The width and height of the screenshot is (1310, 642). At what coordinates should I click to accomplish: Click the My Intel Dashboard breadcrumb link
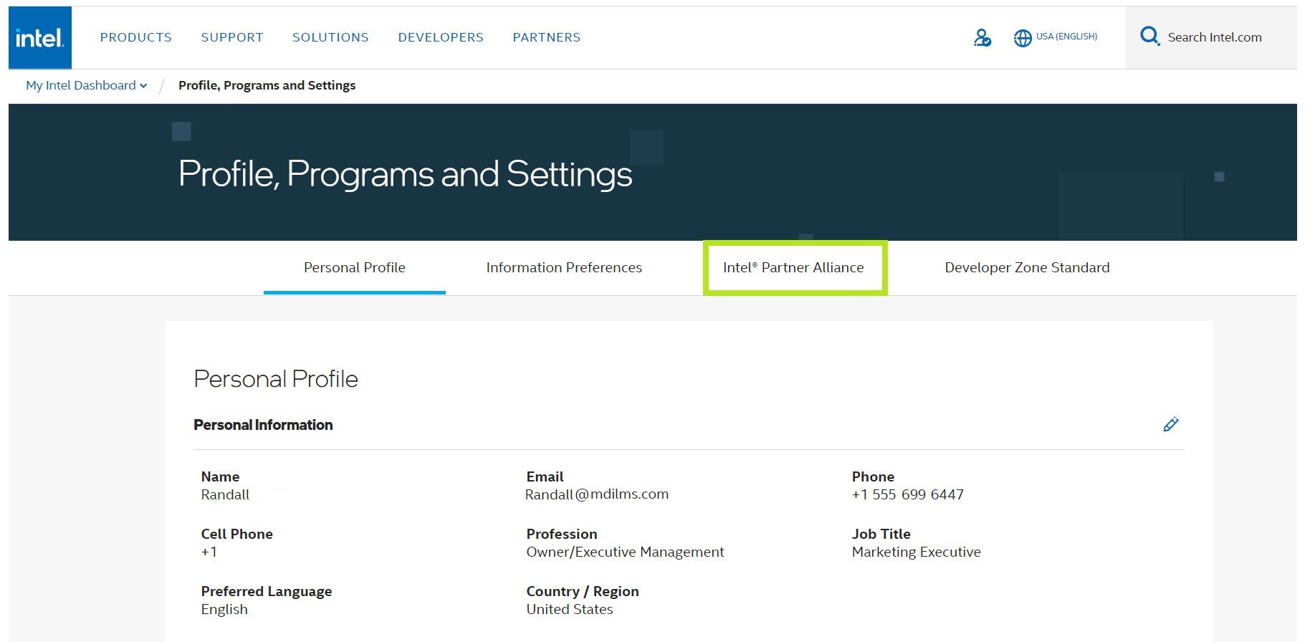click(81, 86)
